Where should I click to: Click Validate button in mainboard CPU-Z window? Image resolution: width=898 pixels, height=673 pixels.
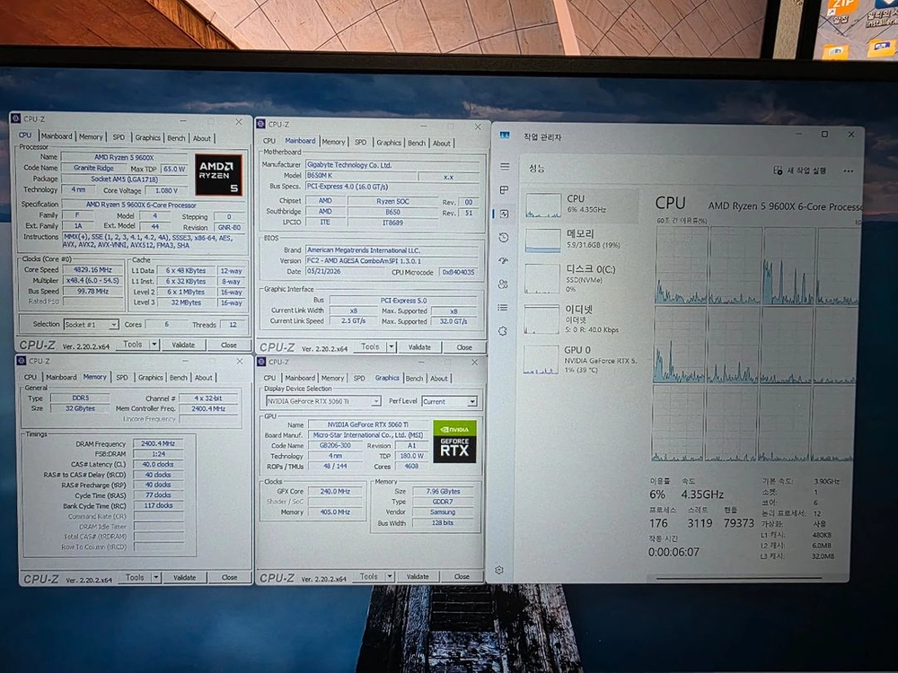419,346
